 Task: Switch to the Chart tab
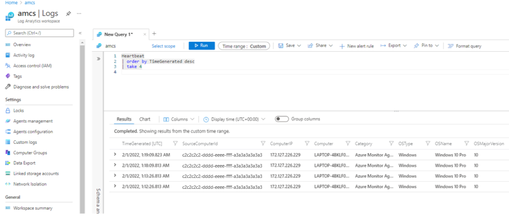[x=145, y=119]
